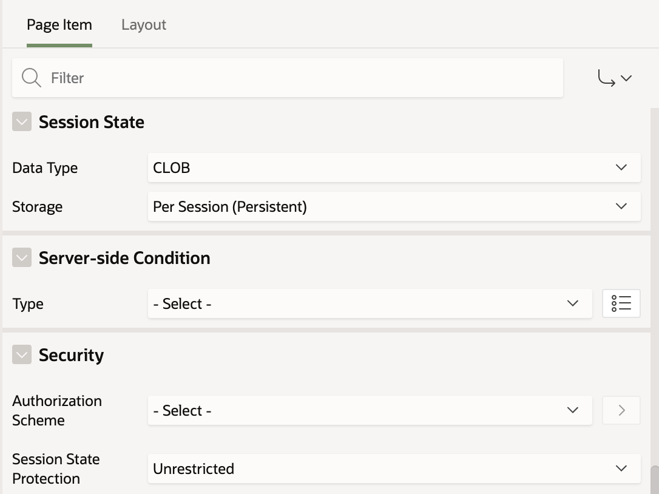This screenshot has height=494, width=659.
Task: Click the Session State heading
Action: (92, 122)
